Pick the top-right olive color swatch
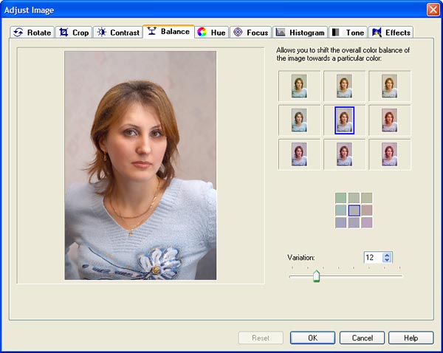The image size is (443, 353). [x=367, y=198]
